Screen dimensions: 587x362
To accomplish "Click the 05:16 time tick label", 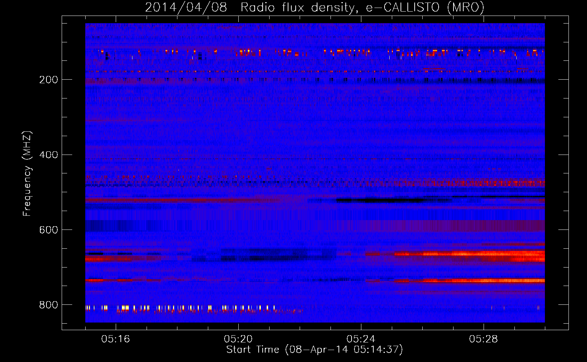I will [x=116, y=339].
